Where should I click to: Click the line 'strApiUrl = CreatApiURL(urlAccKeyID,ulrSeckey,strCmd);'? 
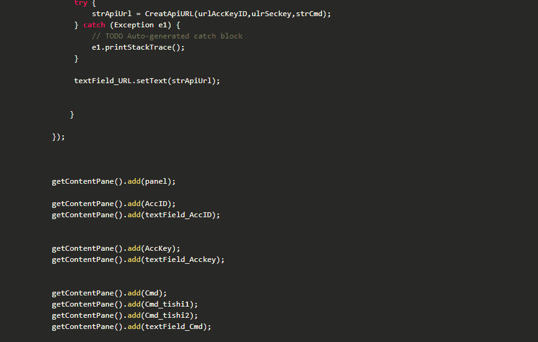tap(211, 14)
